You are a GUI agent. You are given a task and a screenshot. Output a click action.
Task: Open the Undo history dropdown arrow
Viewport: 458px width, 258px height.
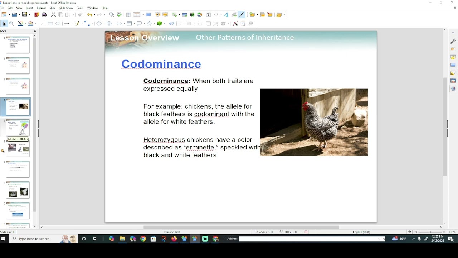point(94,15)
